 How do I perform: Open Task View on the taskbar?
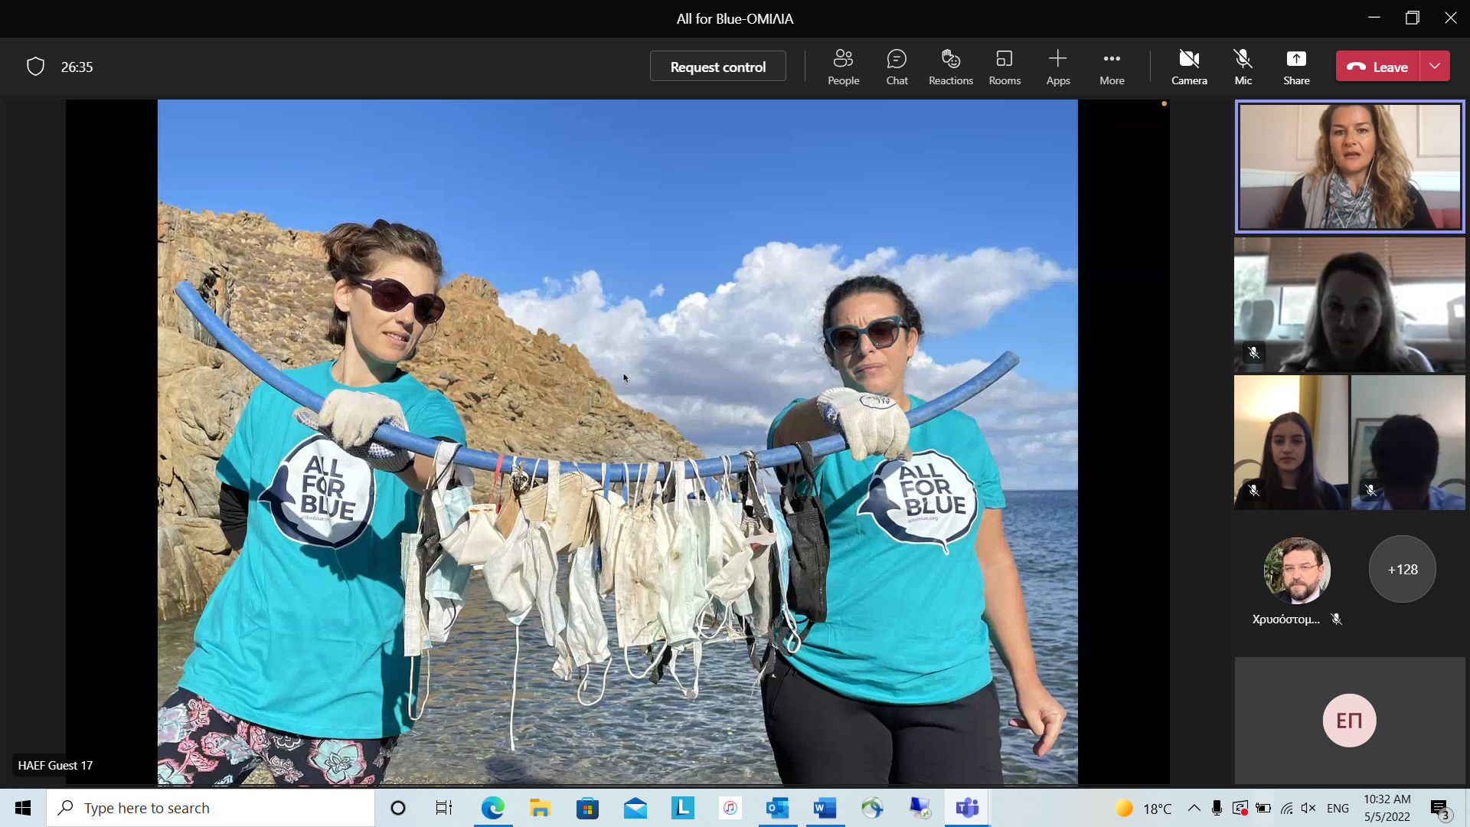(444, 808)
